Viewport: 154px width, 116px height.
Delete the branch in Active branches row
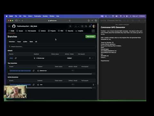coord(93,85)
